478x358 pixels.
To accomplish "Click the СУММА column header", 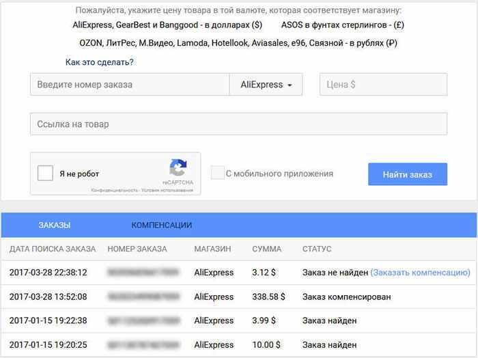I will (x=267, y=249).
